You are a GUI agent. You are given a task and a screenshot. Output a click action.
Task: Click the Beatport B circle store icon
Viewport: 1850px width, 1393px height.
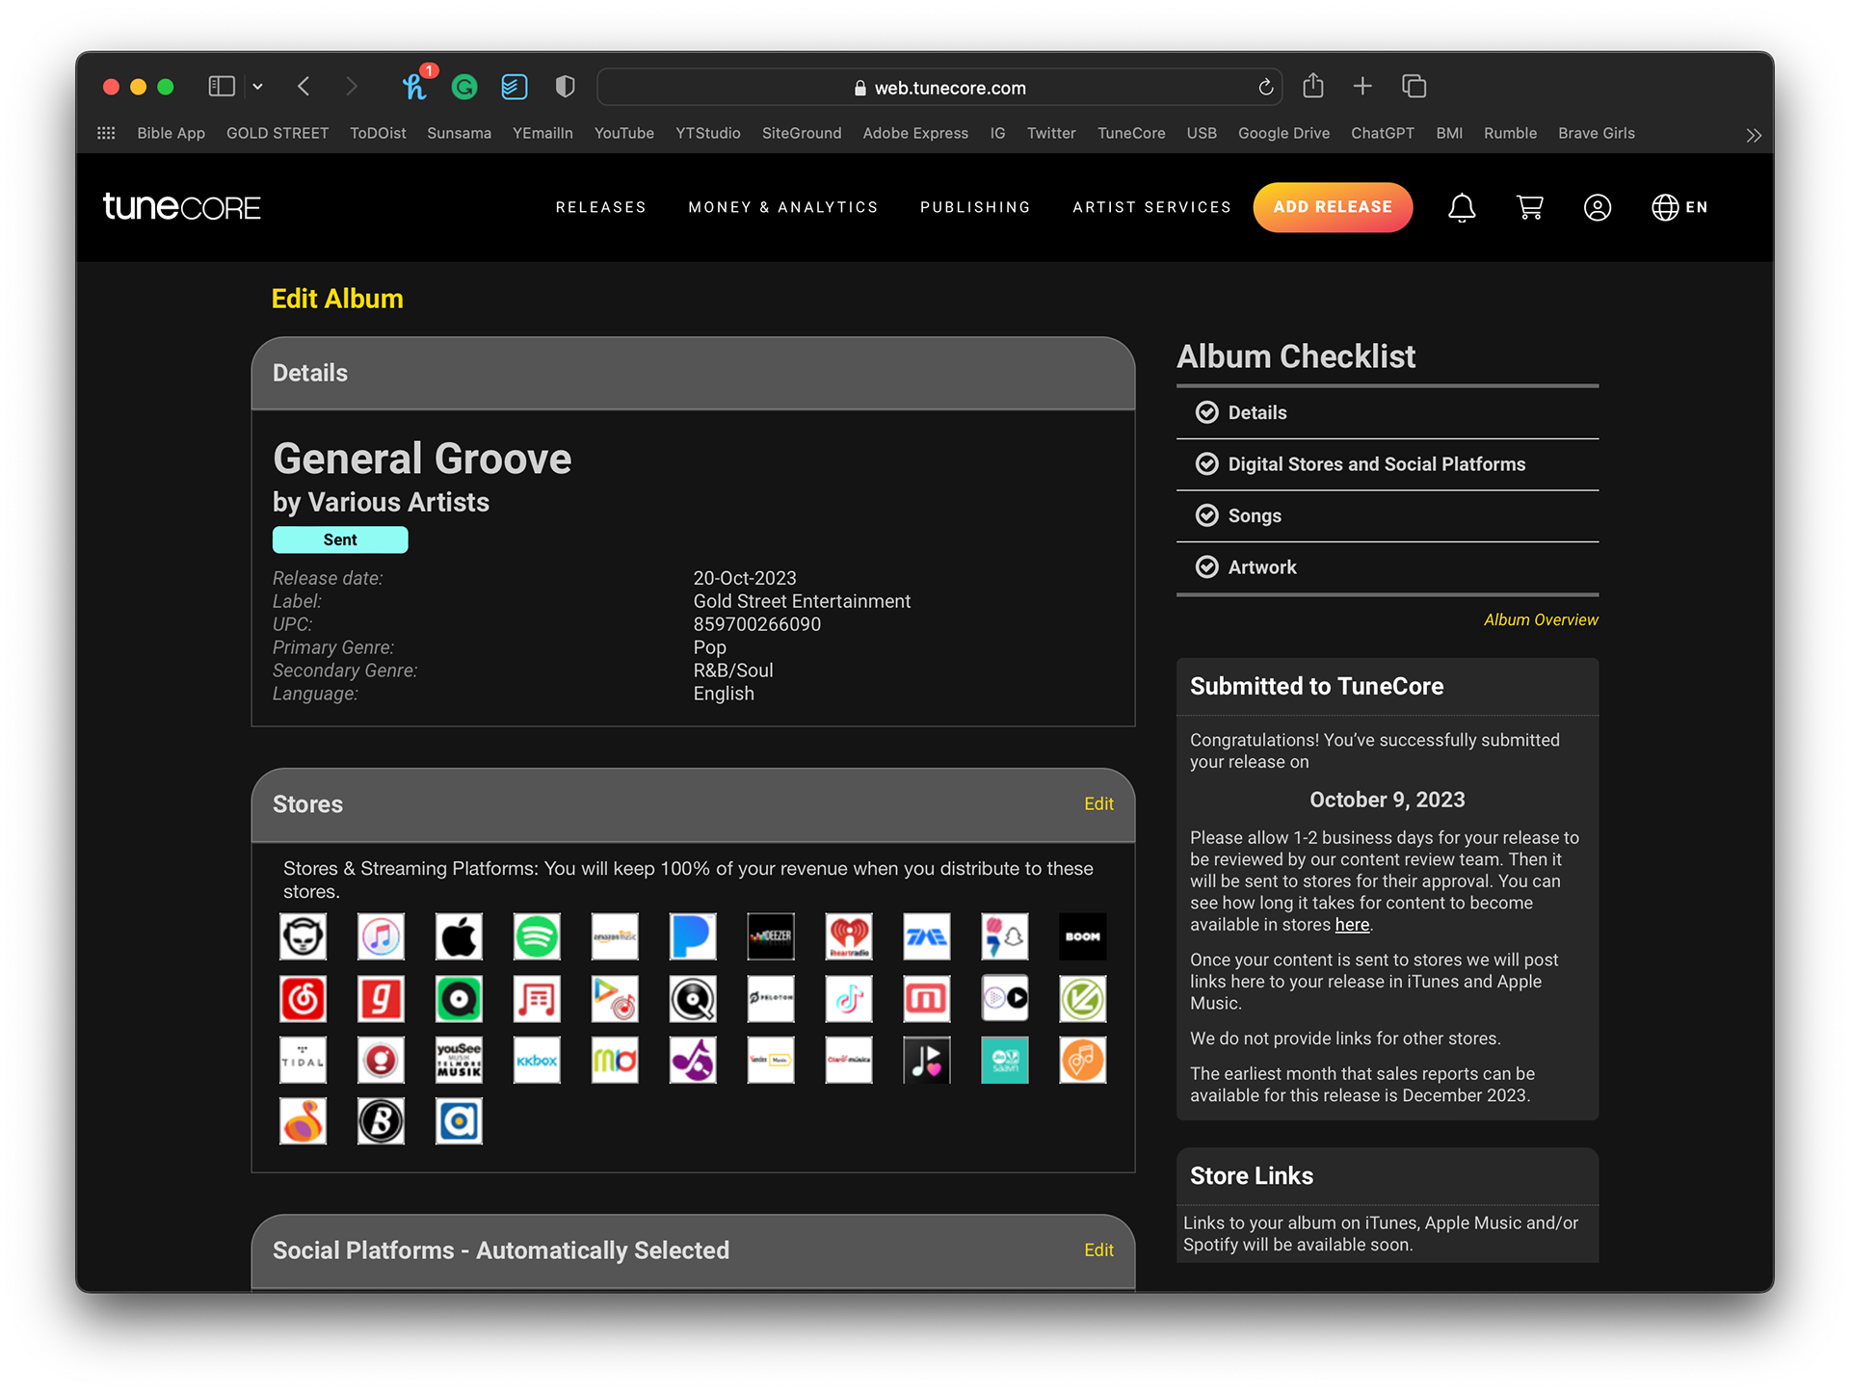pos(381,1121)
